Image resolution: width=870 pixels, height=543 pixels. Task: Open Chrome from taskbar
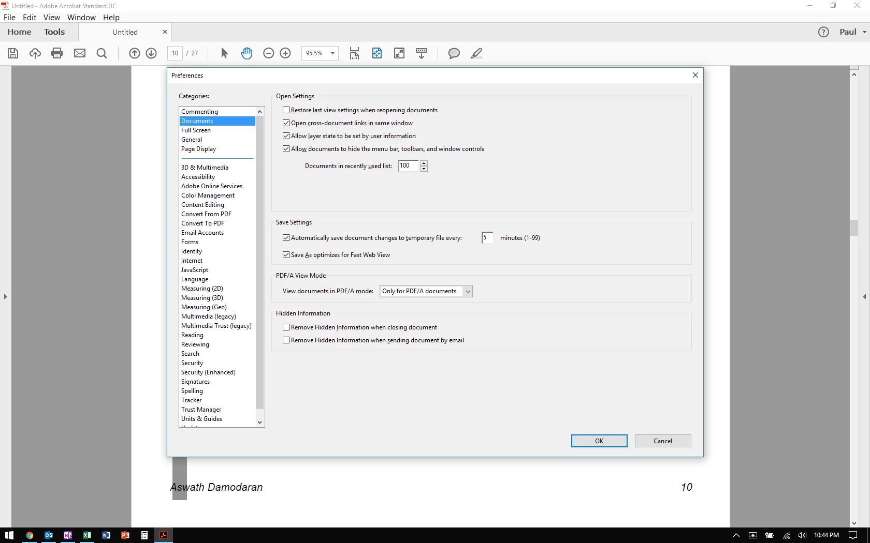pyautogui.click(x=30, y=535)
